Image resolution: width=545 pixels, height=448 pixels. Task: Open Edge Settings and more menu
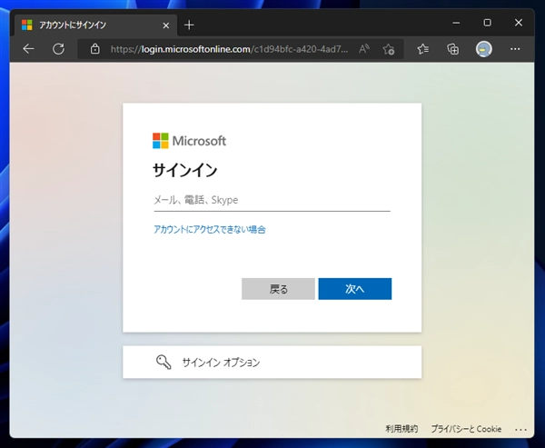point(515,49)
